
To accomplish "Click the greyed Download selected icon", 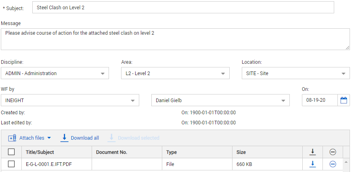I will pos(111,138).
